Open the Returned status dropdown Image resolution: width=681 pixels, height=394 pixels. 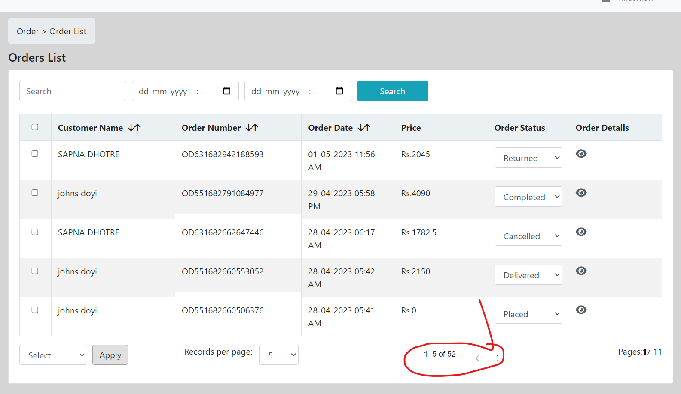tap(528, 158)
